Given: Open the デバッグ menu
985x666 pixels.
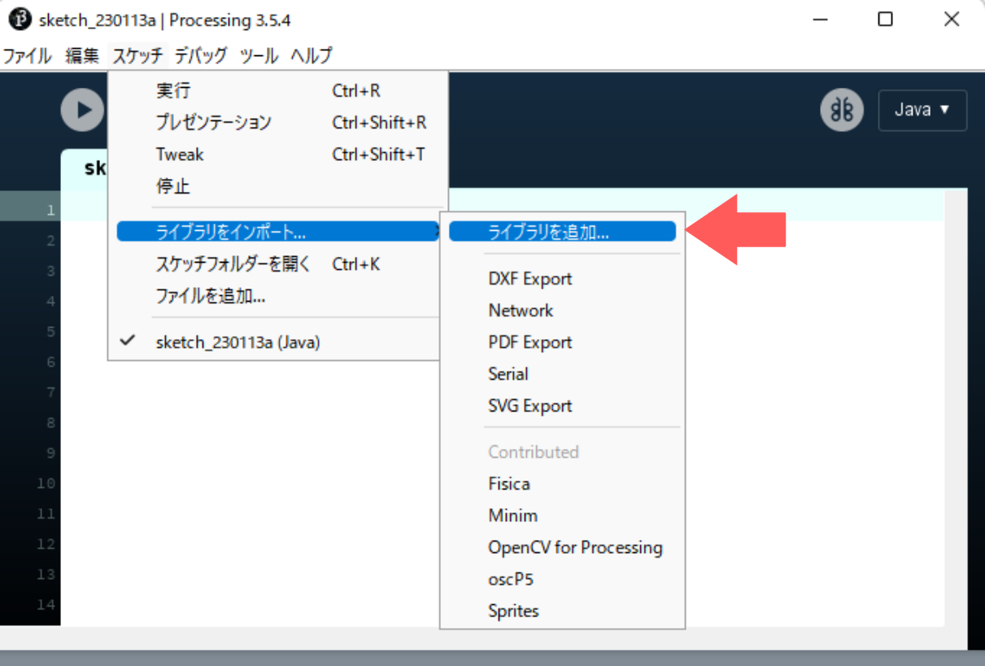Looking at the screenshot, I should click(x=201, y=56).
